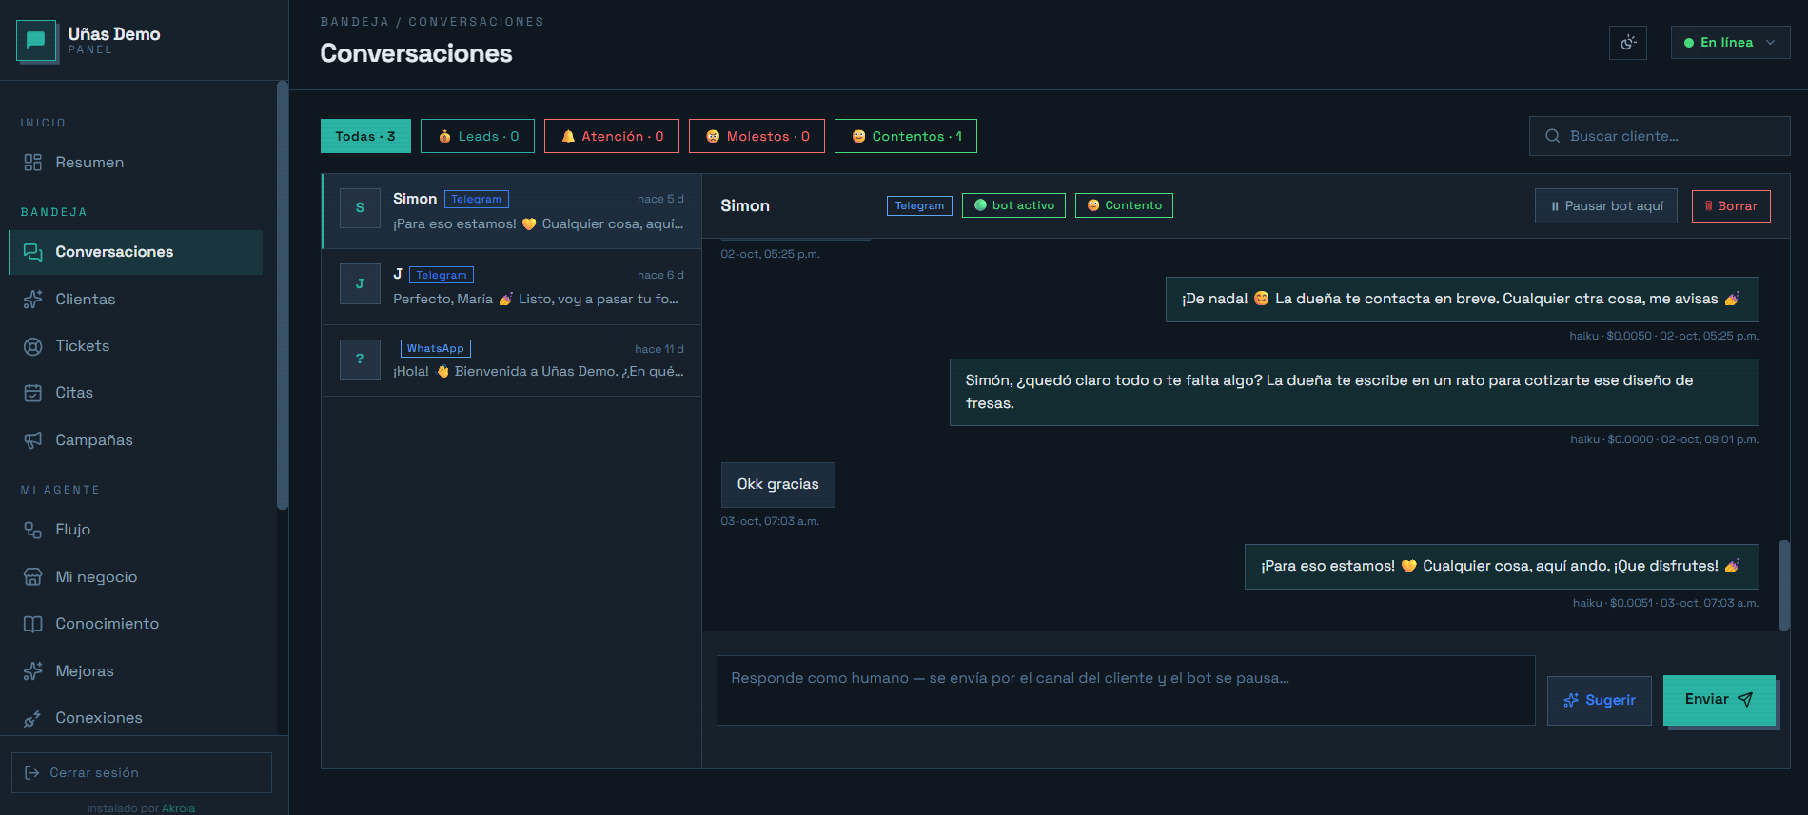The height and width of the screenshot is (815, 1808).
Task: Open Flujo in the sidebar
Action: point(136,530)
